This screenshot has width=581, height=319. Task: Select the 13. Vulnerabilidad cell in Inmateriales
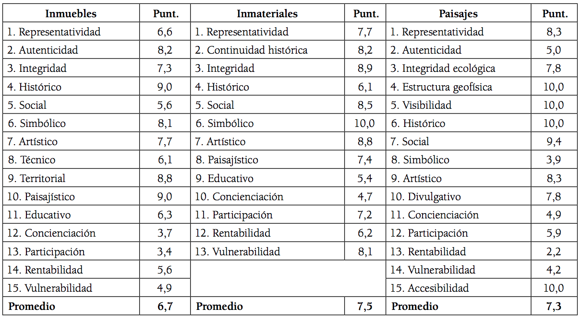point(237,252)
